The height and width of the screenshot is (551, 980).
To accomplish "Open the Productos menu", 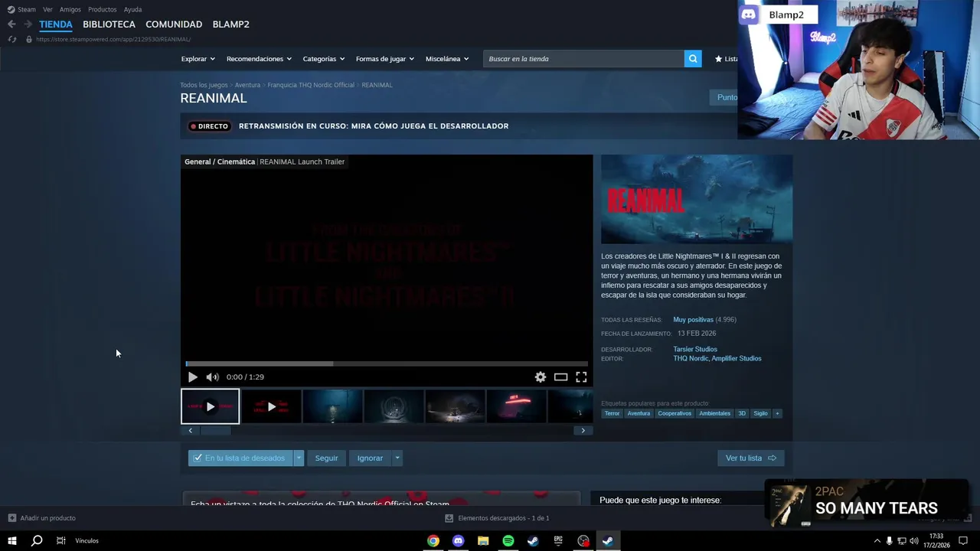I will 102,9.
